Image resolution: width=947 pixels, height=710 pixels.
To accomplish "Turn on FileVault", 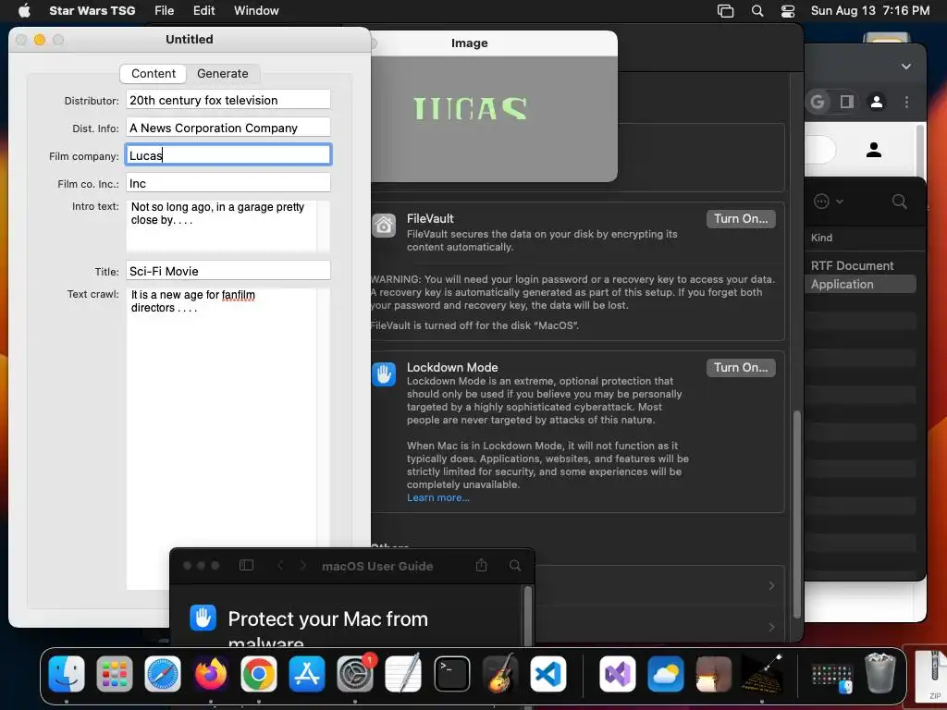I will coord(741,218).
